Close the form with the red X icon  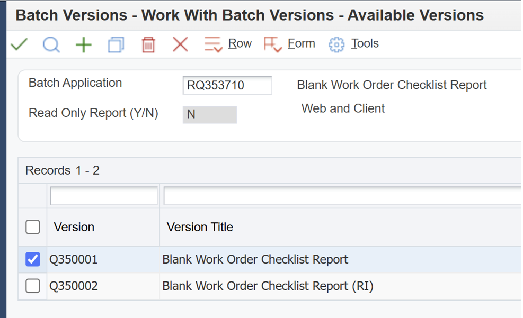pyautogui.click(x=181, y=44)
